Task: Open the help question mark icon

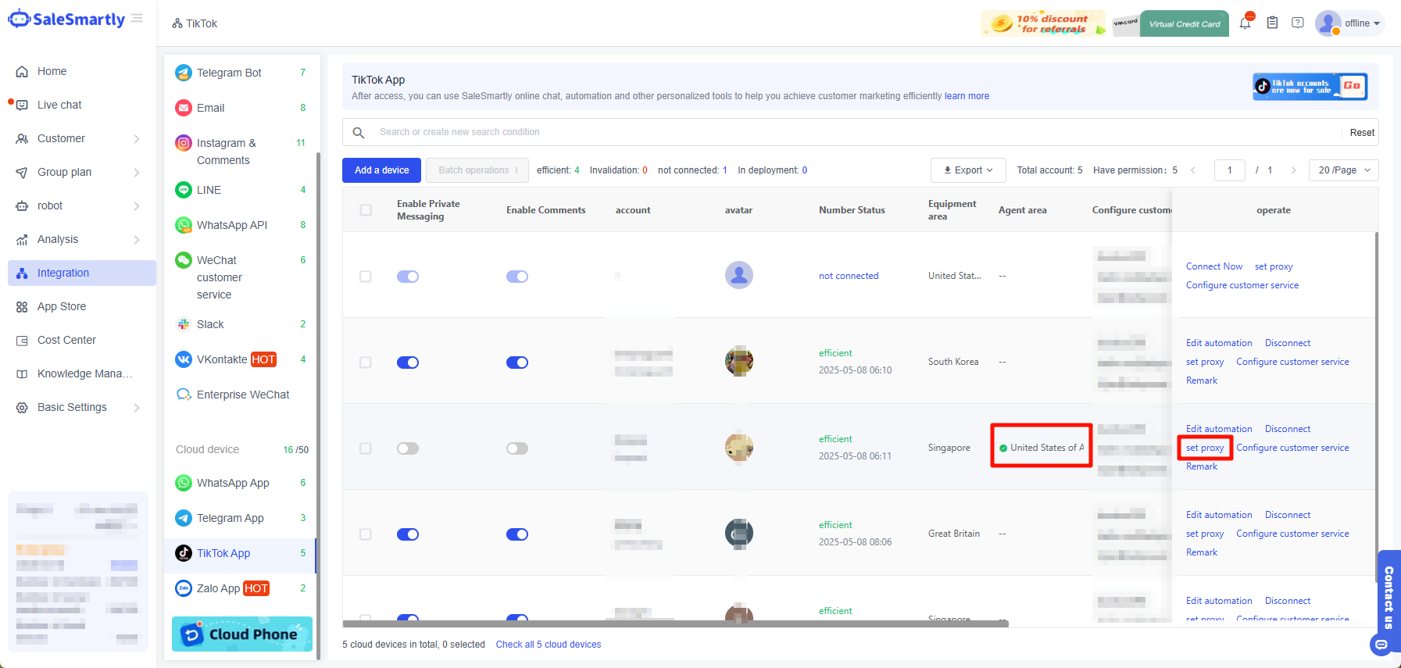Action: tap(1298, 23)
